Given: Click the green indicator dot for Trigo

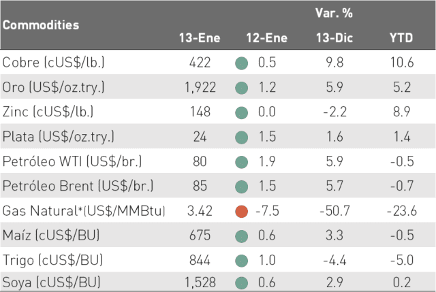Looking at the screenshot, I should point(241,261).
